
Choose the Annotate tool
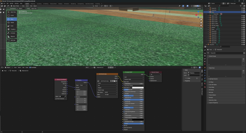(12, 33)
